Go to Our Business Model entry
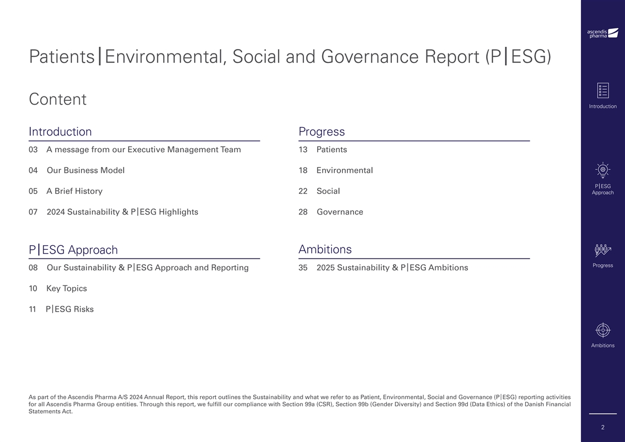The width and height of the screenshot is (625, 442). point(85,171)
